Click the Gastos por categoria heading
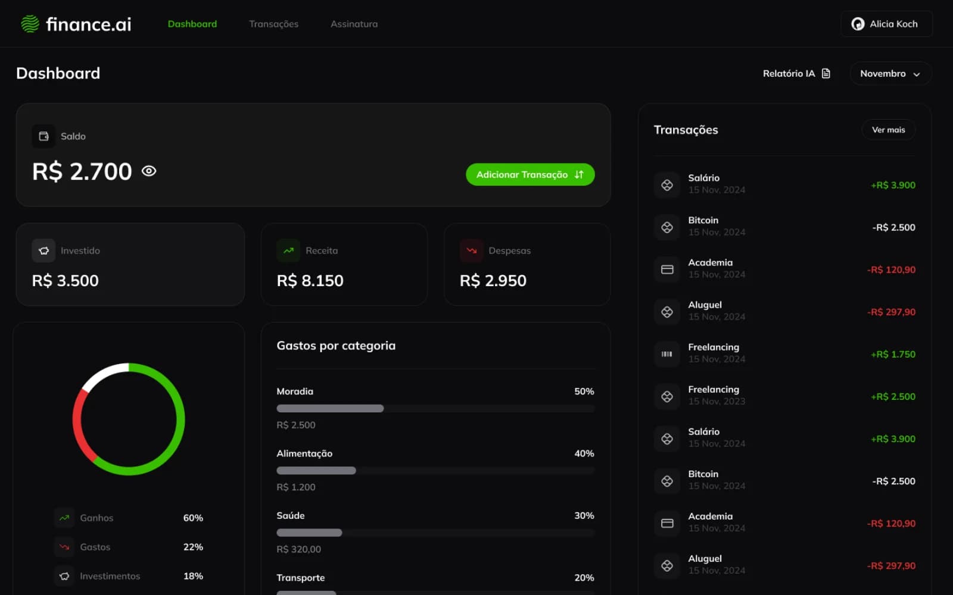The height and width of the screenshot is (595, 953). pyautogui.click(x=336, y=346)
